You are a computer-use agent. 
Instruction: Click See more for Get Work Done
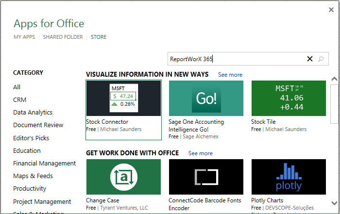point(200,153)
